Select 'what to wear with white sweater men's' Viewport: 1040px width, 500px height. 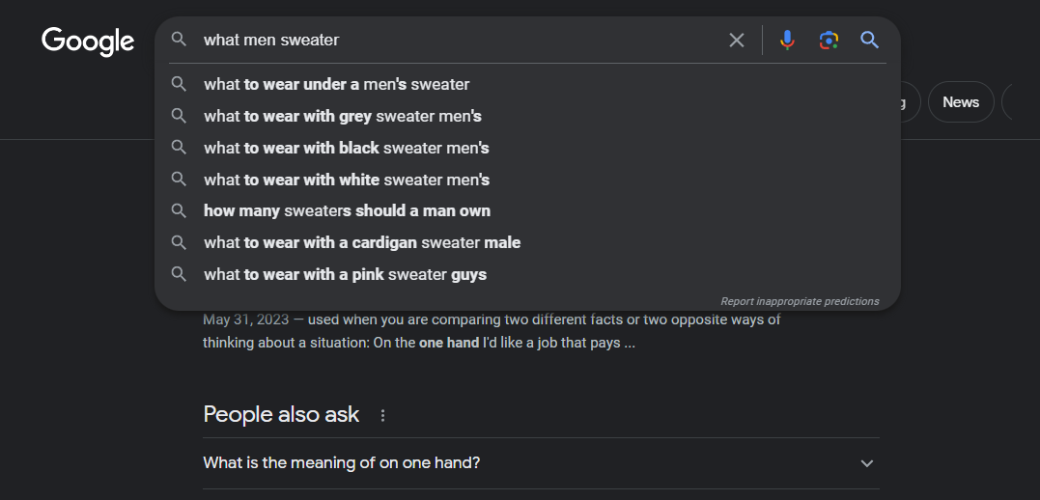point(347,180)
